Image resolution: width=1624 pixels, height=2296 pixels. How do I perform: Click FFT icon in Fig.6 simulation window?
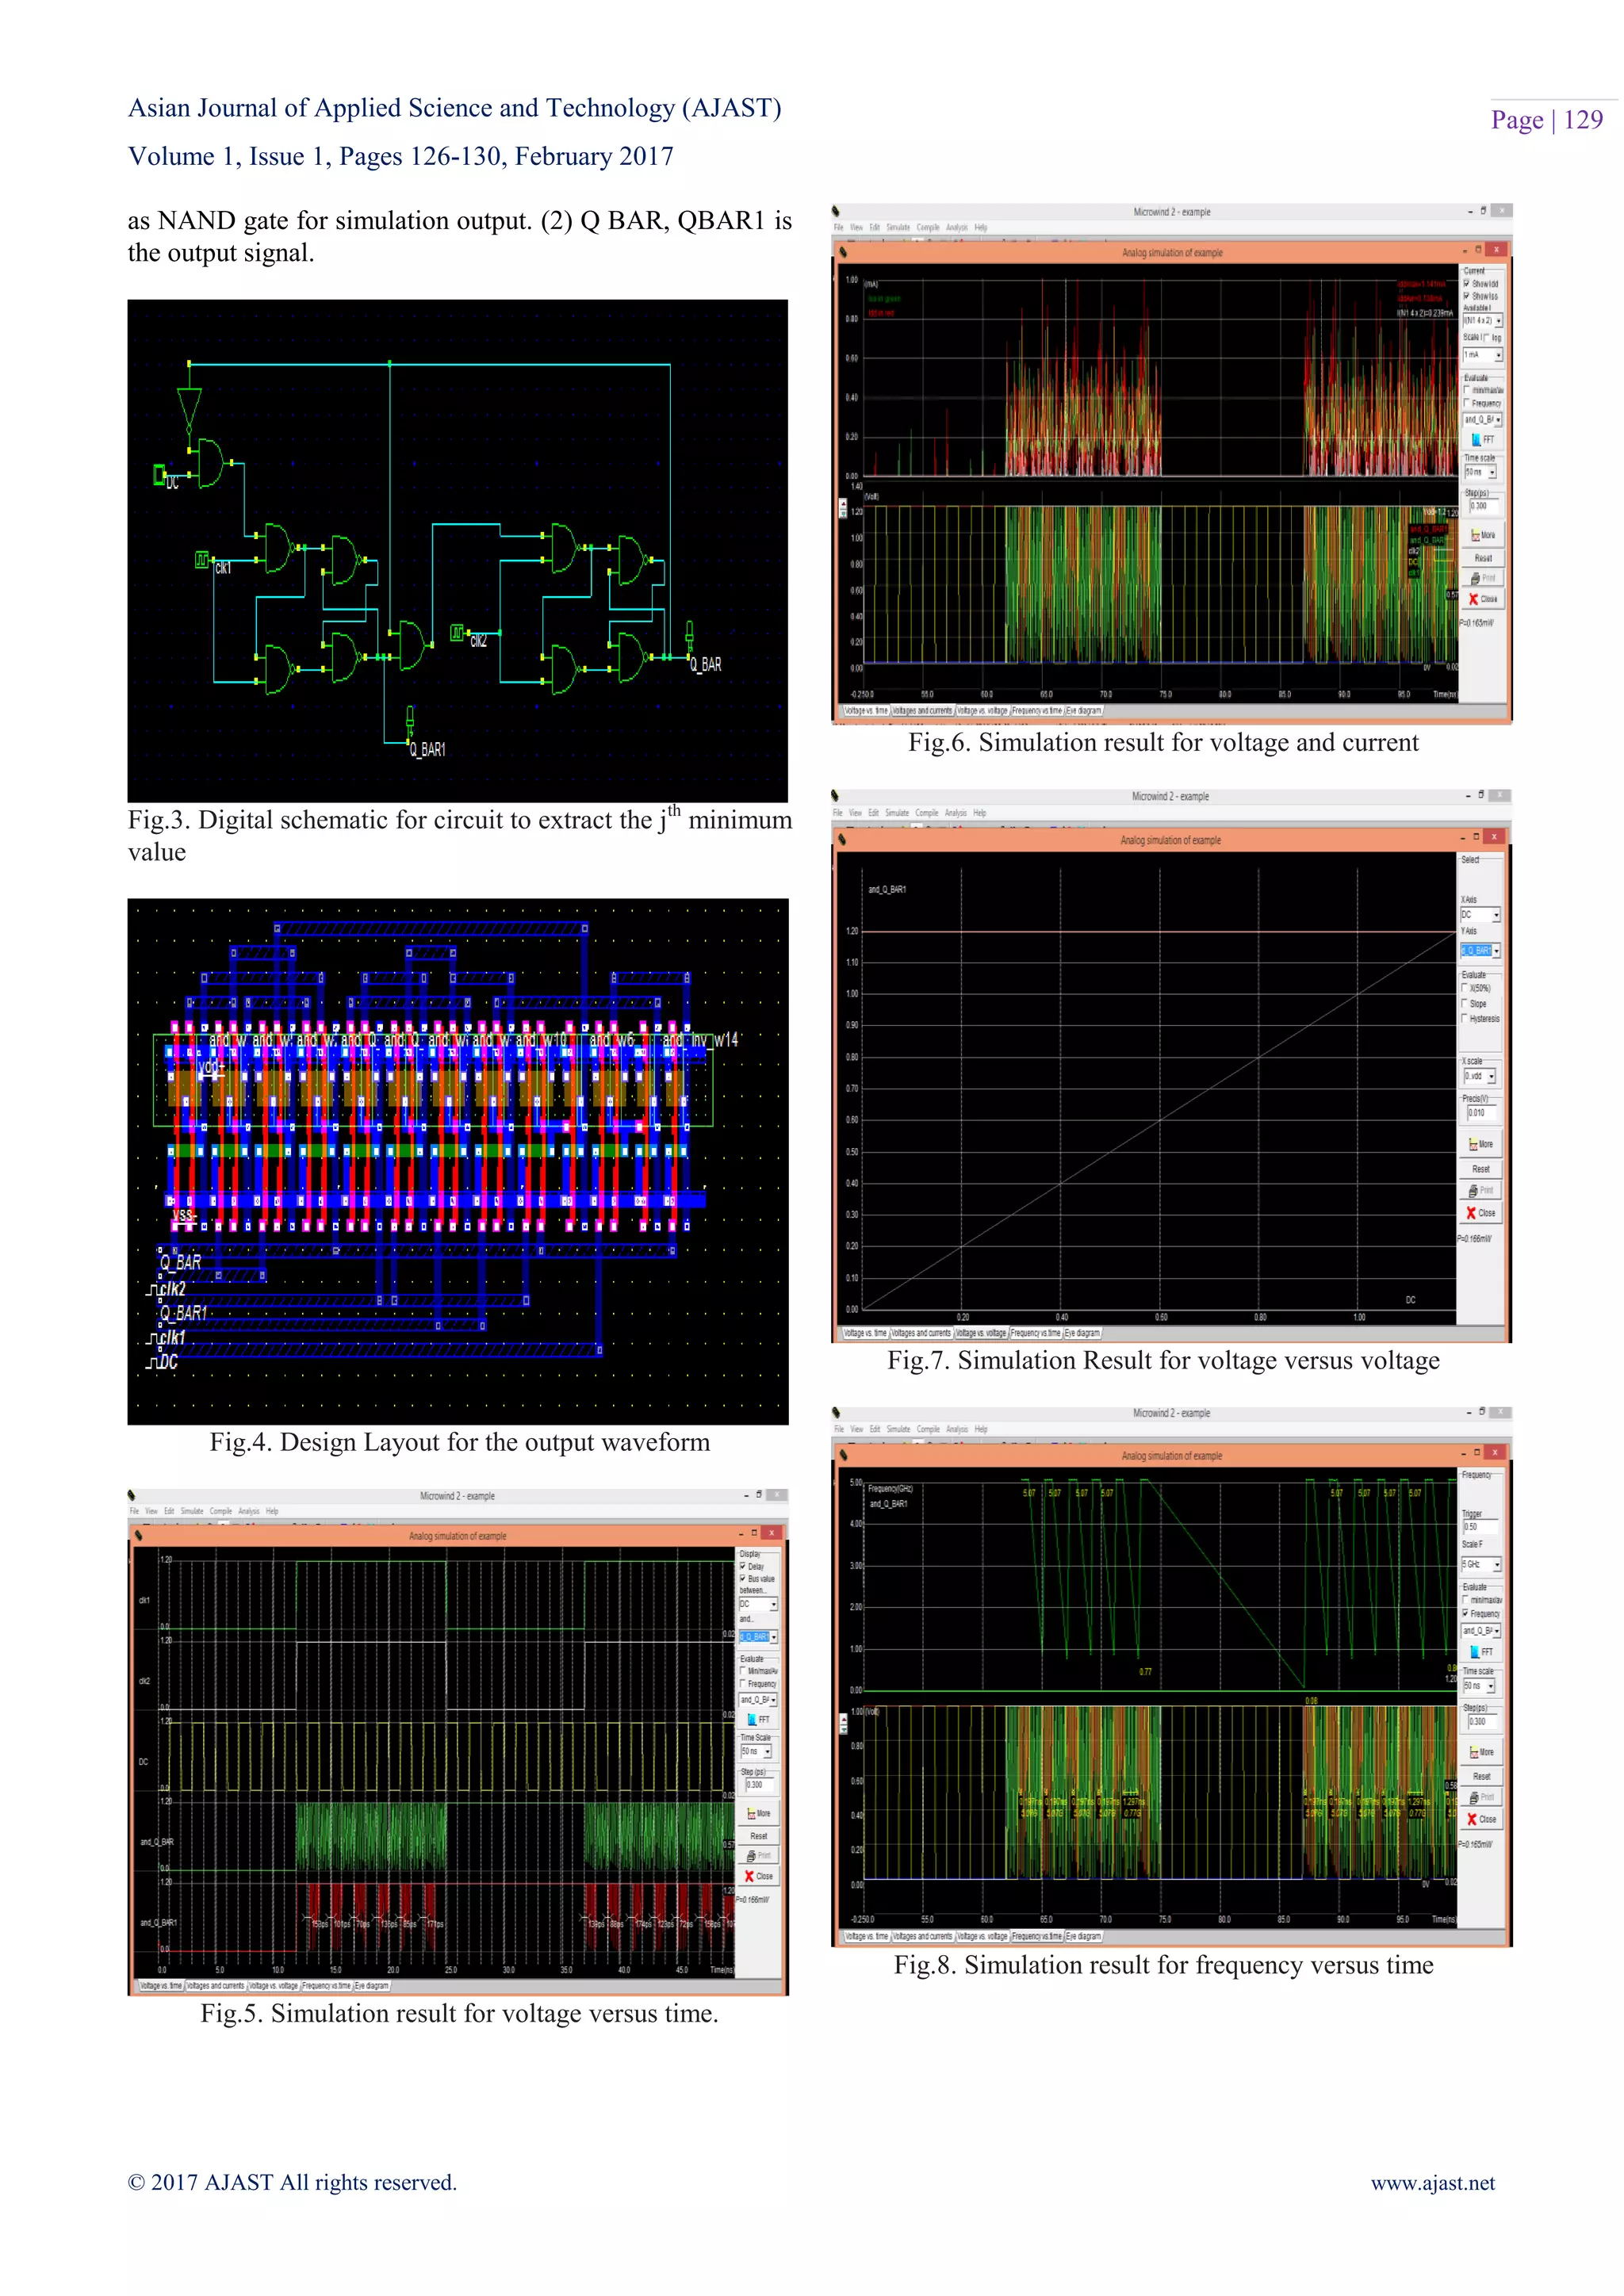click(x=1476, y=440)
